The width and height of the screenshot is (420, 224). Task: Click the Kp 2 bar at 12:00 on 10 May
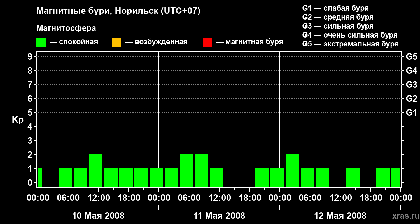[x=96, y=171]
